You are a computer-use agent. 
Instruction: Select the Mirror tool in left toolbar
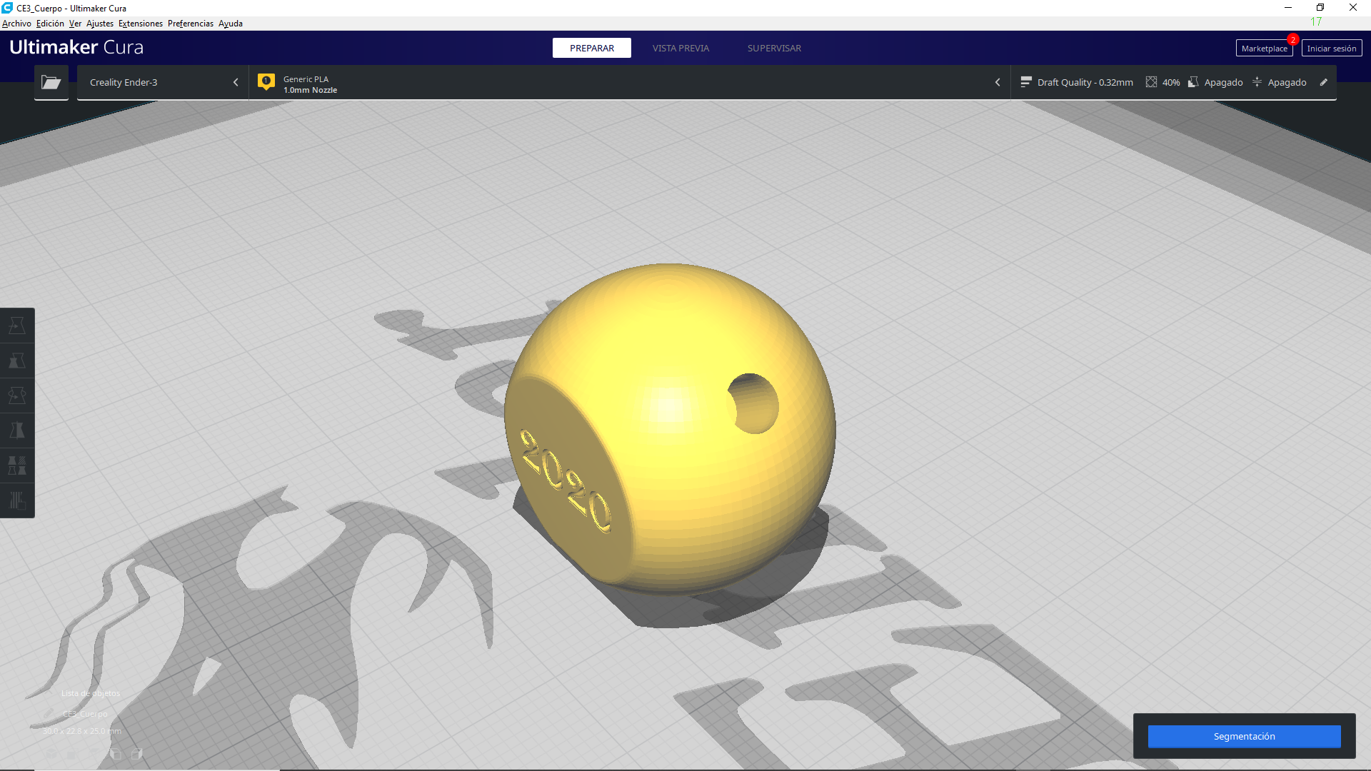17,430
